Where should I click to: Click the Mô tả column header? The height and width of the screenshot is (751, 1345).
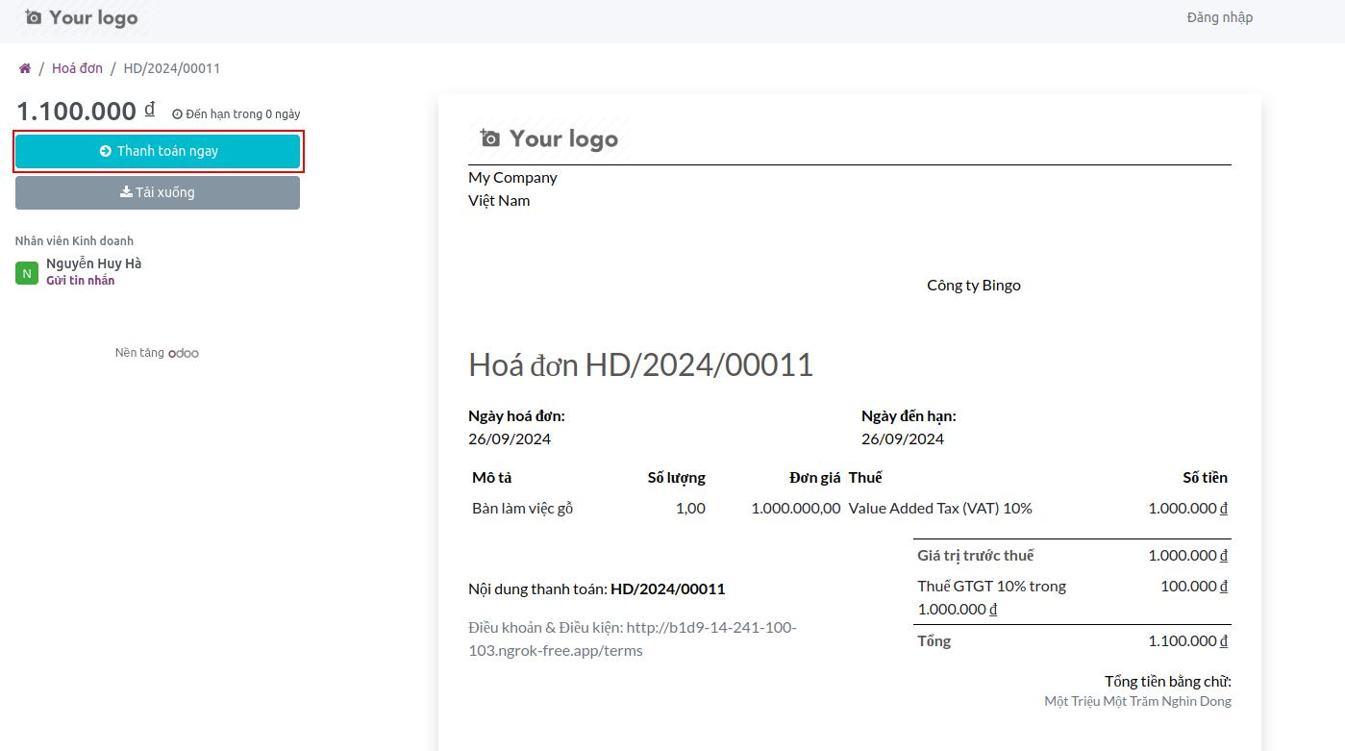point(492,477)
